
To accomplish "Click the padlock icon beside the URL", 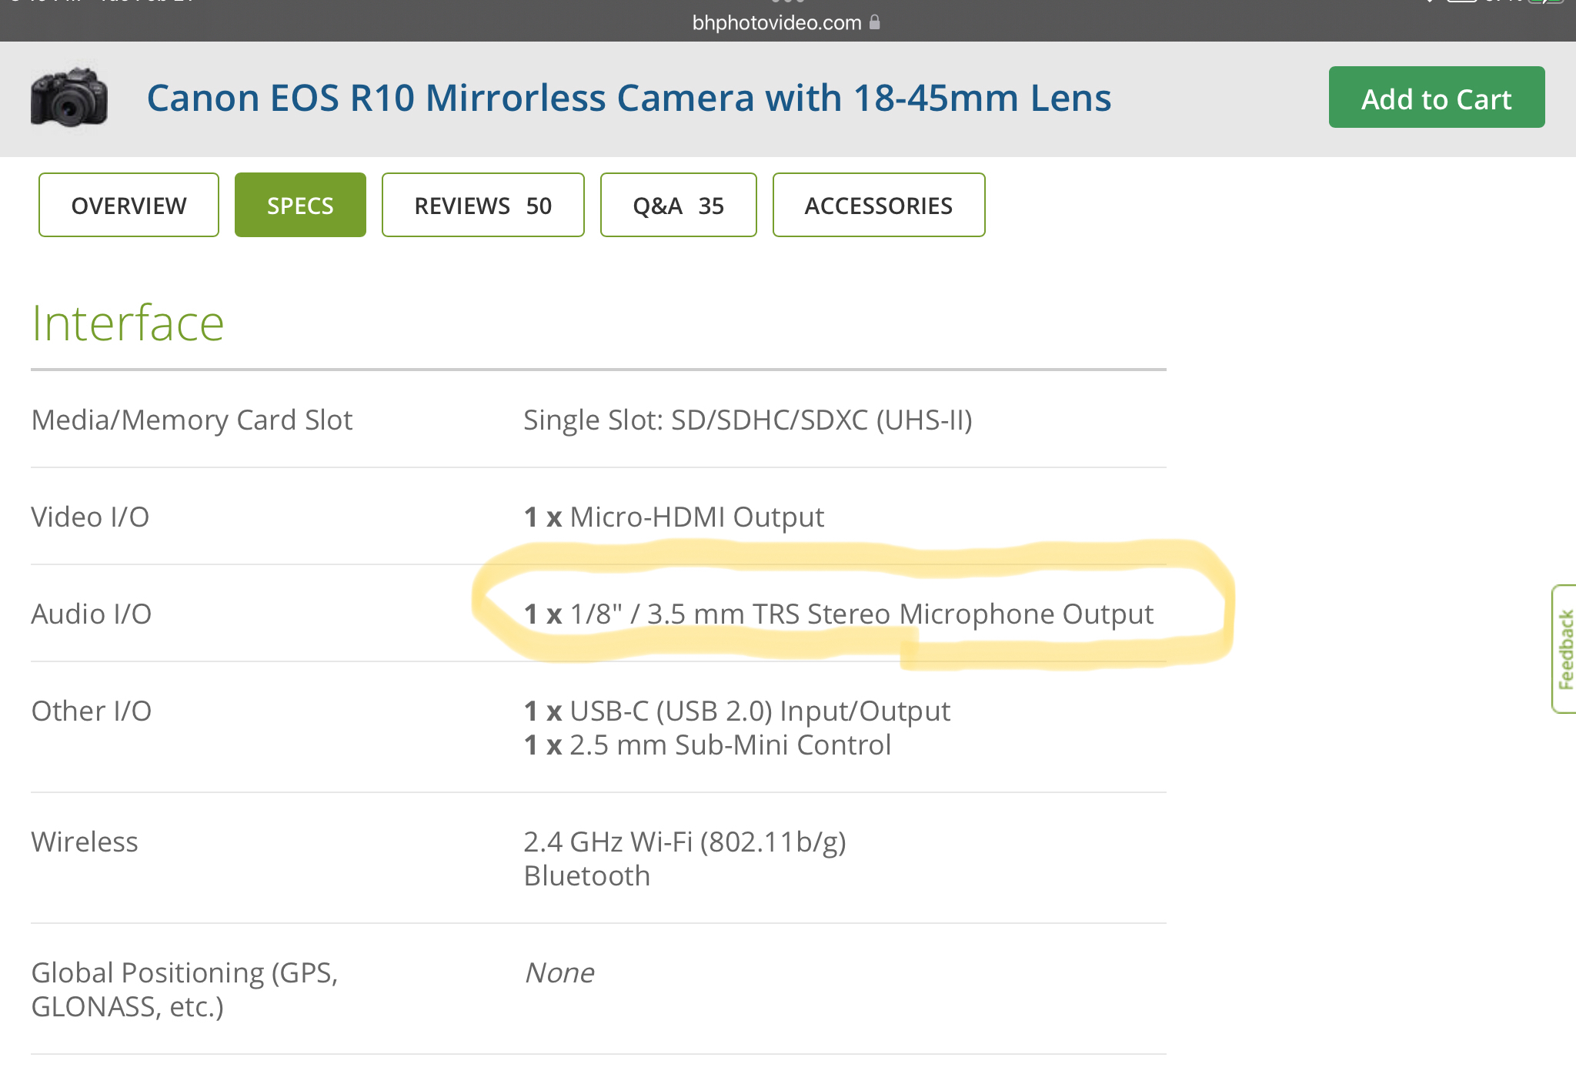I will (x=874, y=22).
